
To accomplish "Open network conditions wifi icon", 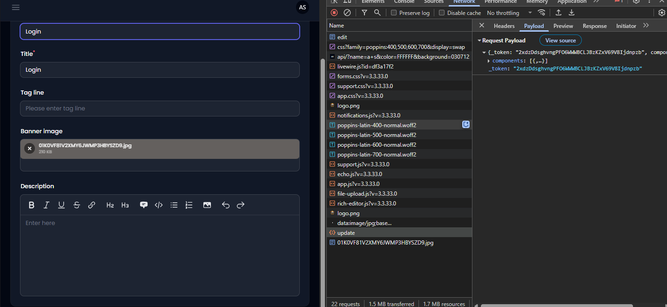I will point(541,13).
